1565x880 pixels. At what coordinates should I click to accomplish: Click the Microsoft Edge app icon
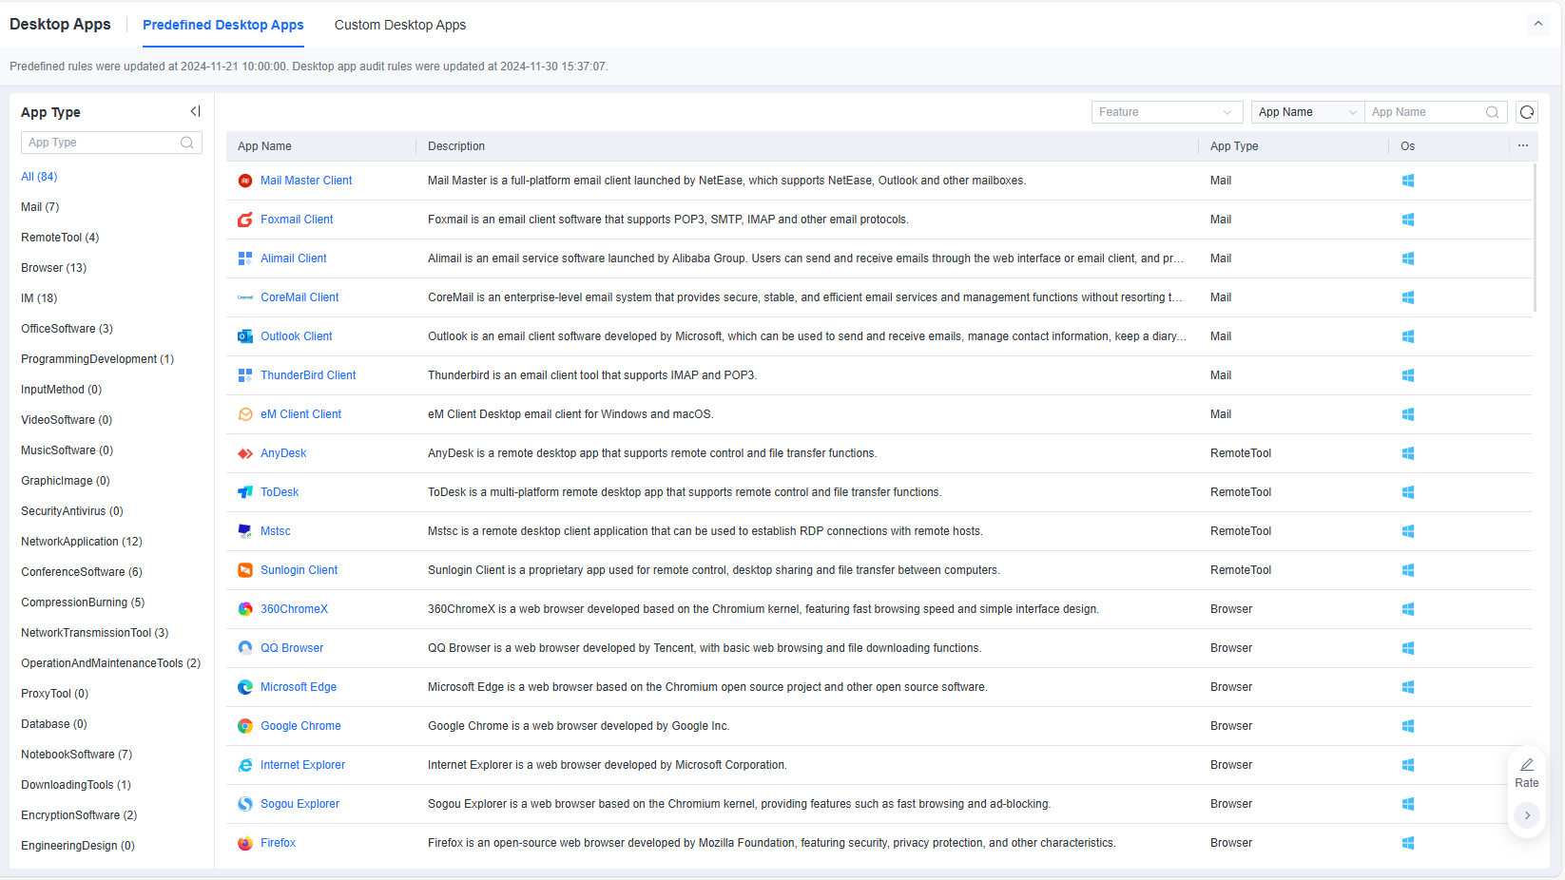point(245,687)
